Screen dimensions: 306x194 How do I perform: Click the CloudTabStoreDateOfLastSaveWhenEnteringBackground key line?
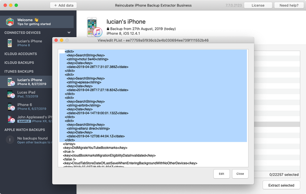tap(130, 163)
